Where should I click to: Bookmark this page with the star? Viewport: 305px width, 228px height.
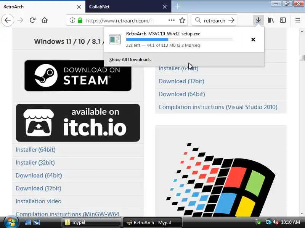pyautogui.click(x=182, y=20)
